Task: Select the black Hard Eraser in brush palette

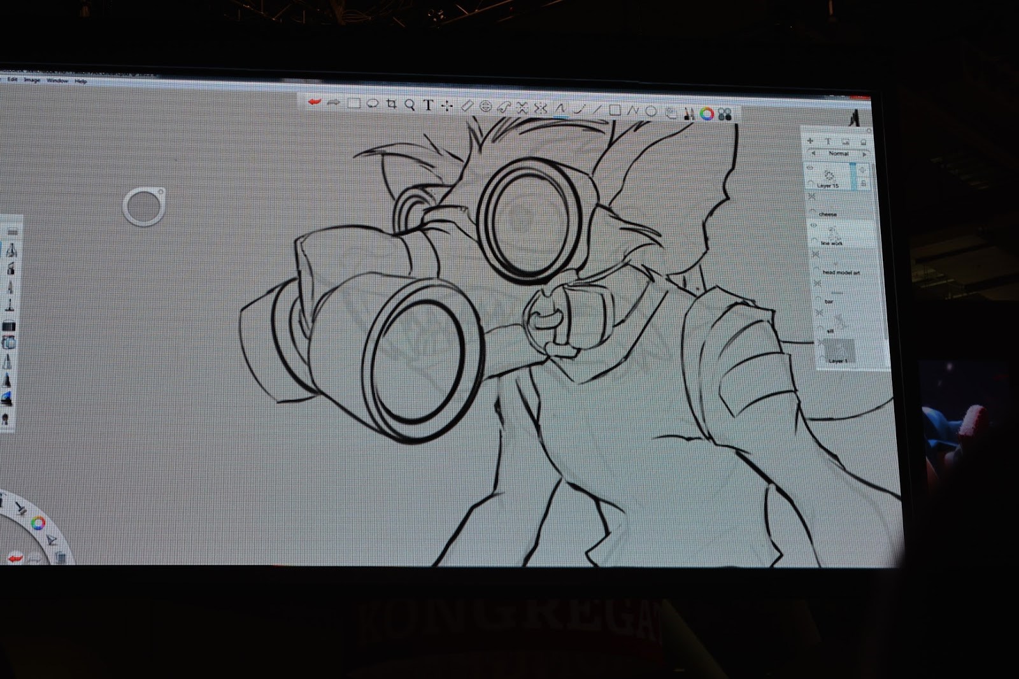Action: pos(9,326)
